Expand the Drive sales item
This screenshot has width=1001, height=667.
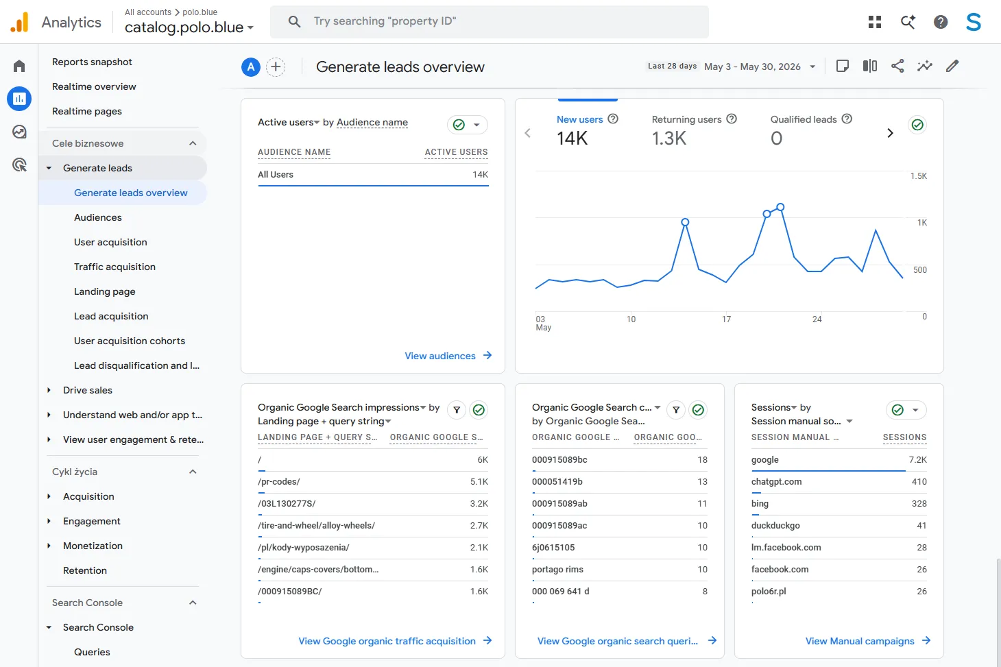coord(49,390)
